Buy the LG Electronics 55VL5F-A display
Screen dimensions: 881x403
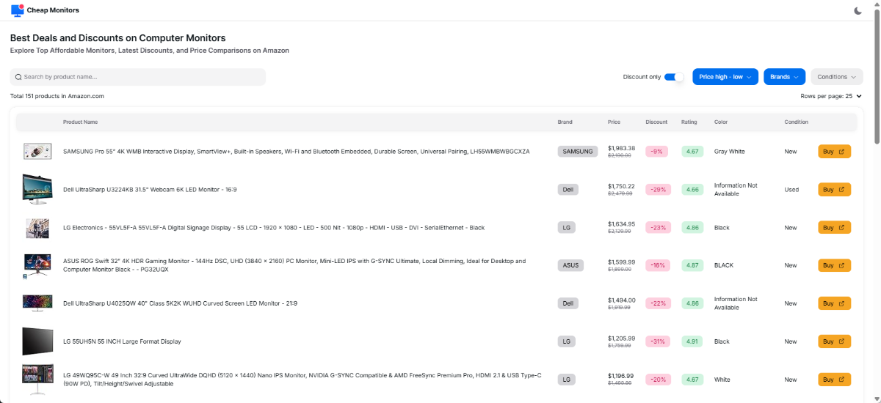pyautogui.click(x=834, y=228)
